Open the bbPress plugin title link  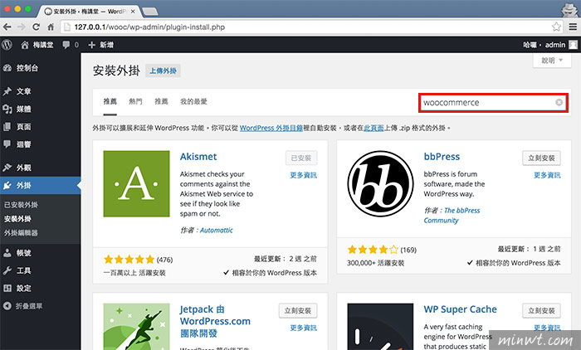[442, 157]
